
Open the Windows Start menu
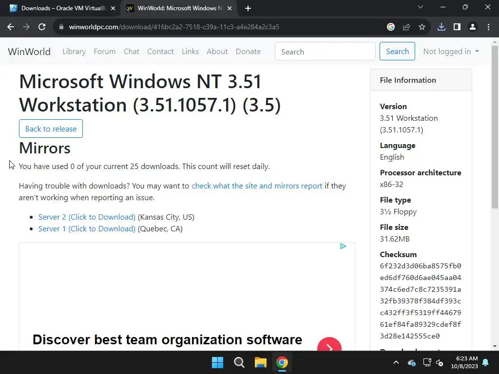218,362
